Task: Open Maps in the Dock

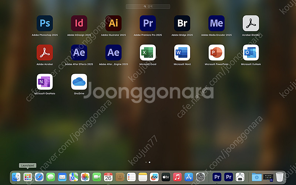Action: 74,177
